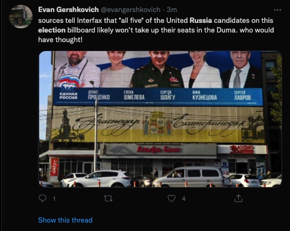Click the red Alfa-Bank sign in the photo
The height and width of the screenshot is (231, 290).
pyautogui.click(x=158, y=150)
